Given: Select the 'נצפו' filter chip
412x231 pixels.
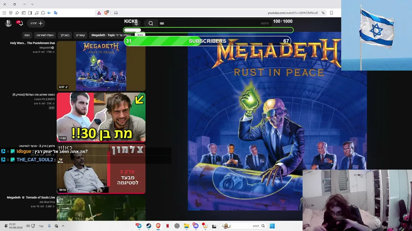Looking at the screenshot, I should coord(27,35).
